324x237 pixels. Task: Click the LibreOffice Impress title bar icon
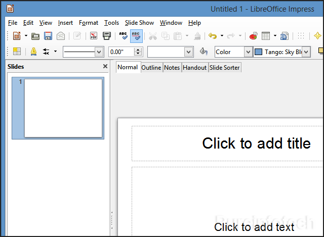10,9
